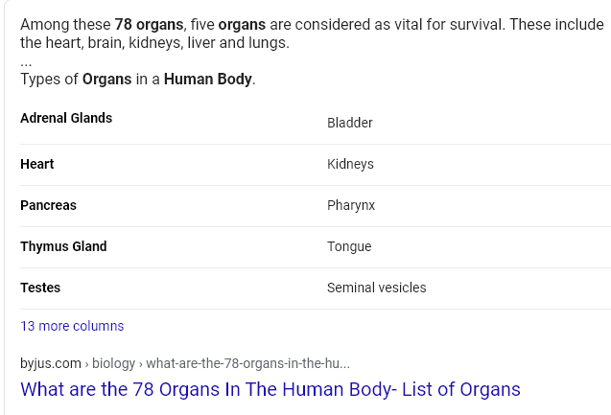Click the bold 78 organs text

(x=149, y=25)
